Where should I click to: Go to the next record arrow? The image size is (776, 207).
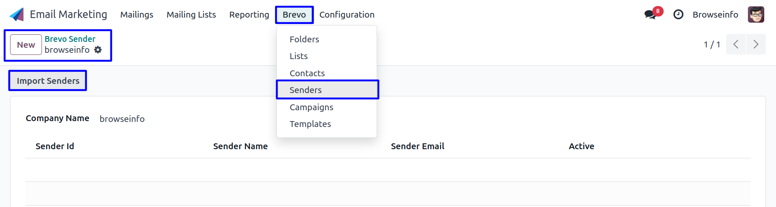click(756, 44)
